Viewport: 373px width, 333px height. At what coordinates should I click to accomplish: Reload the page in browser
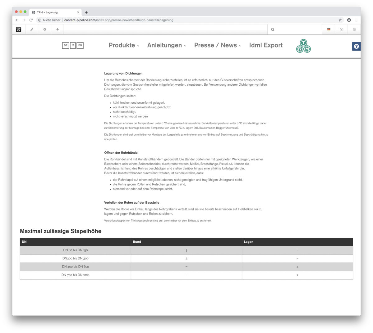31,20
